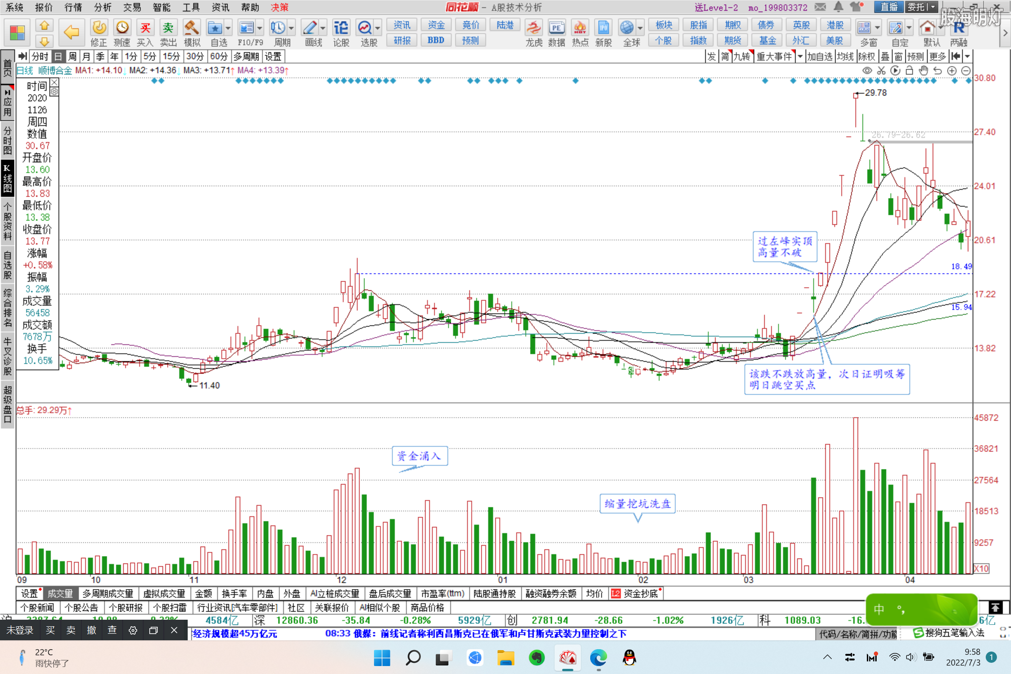Toggle 均线 moving averages display
1011x674 pixels.
coord(845,57)
